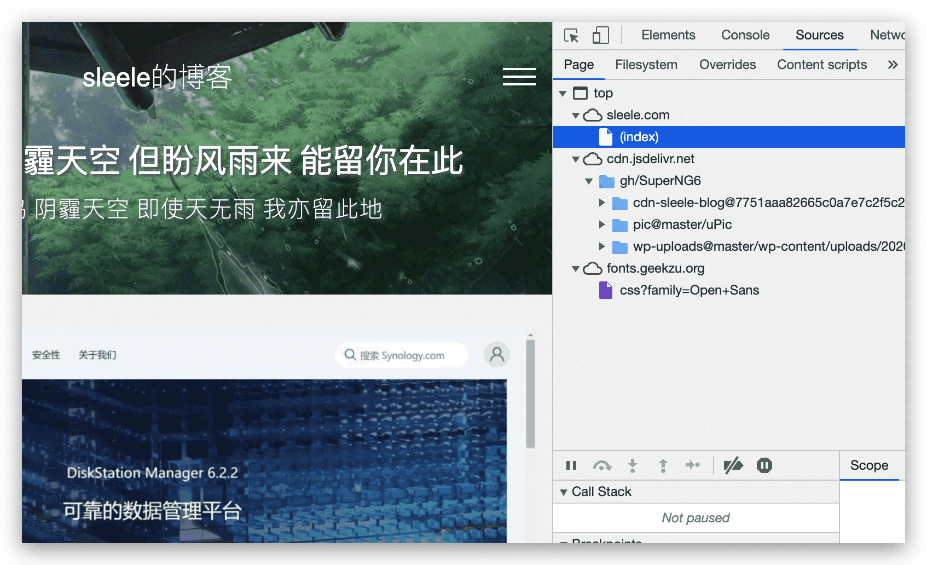Expand the wp-uploads@master folder
This screenshot has width=927, height=565.
point(602,246)
